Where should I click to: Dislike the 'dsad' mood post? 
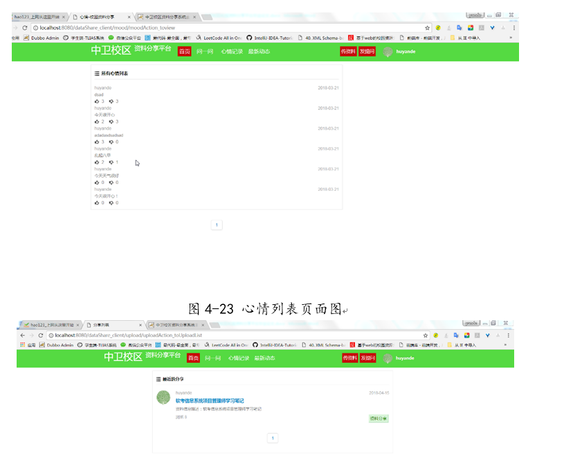point(111,101)
